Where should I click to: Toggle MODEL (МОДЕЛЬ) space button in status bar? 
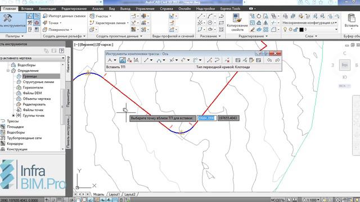pos(277,200)
